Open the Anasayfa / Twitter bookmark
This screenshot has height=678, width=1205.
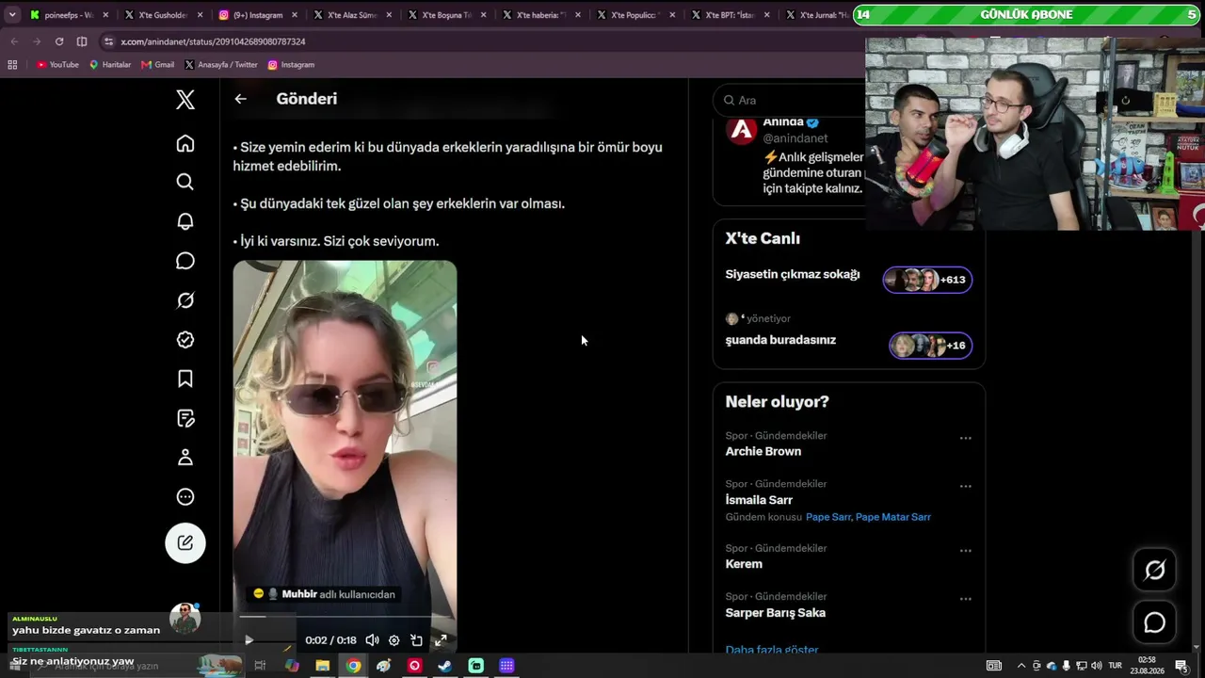tap(221, 65)
